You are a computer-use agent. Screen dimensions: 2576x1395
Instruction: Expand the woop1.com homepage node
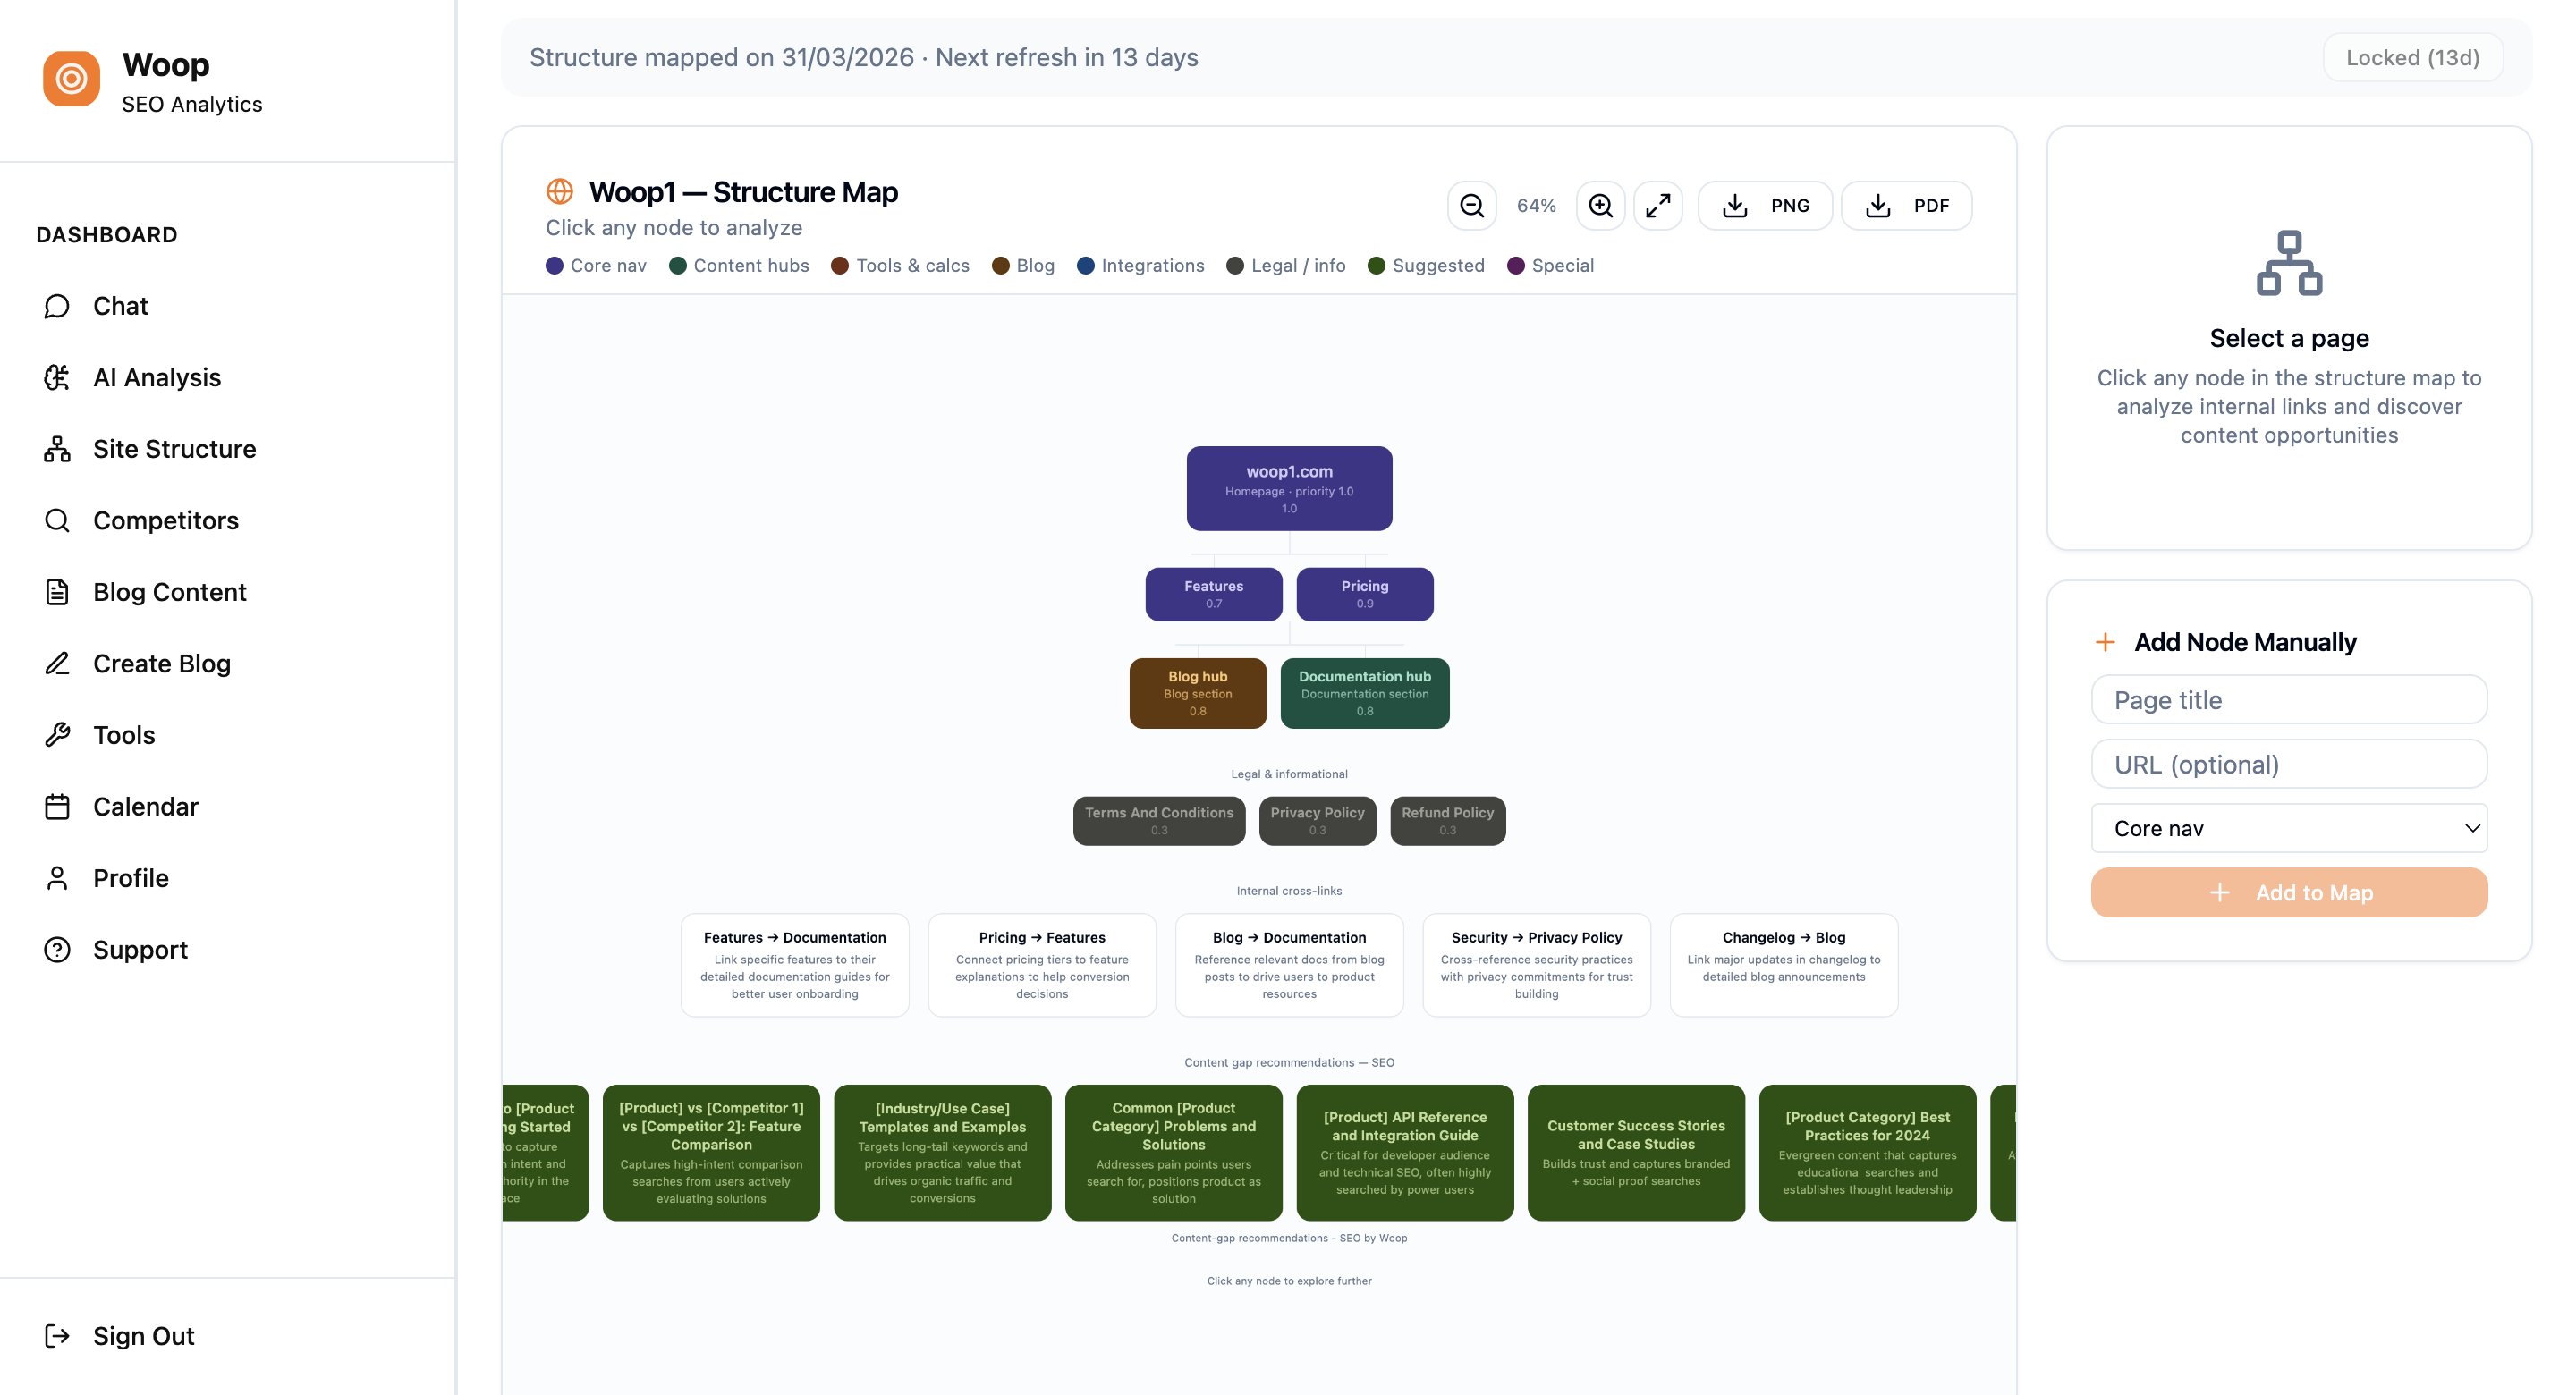coord(1289,488)
